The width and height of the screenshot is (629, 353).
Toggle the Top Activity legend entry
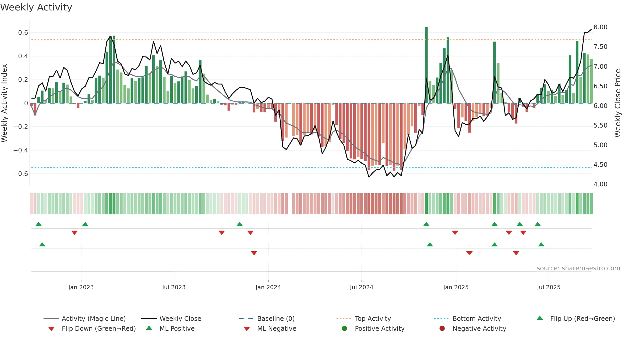coord(364,318)
